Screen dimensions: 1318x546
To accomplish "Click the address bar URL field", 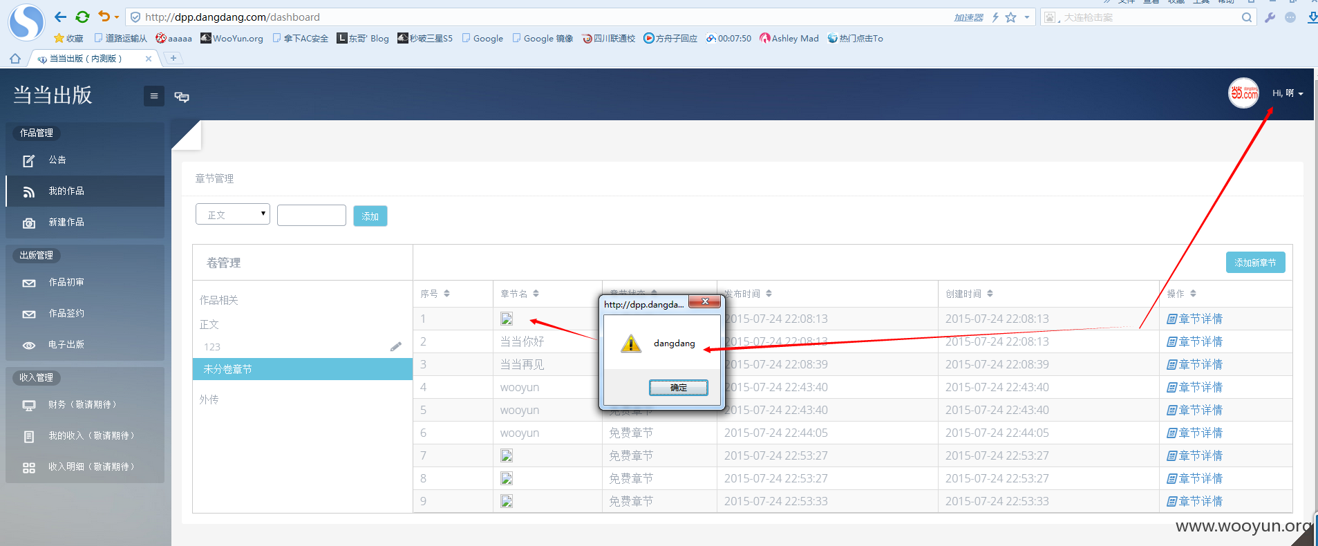I will click(539, 17).
